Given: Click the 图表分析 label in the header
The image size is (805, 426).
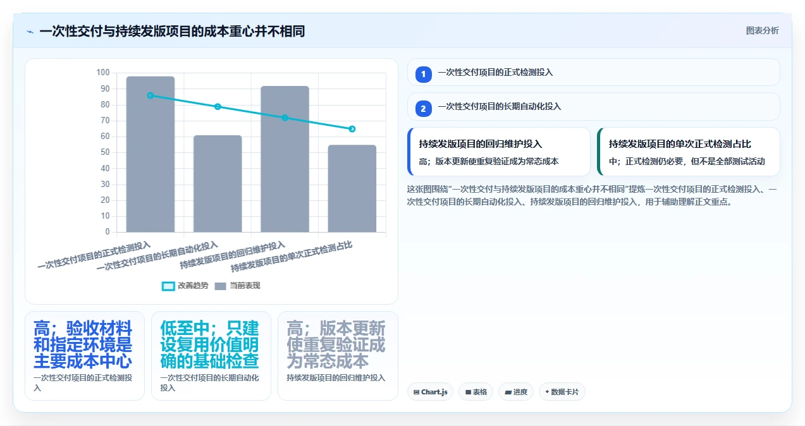Looking at the screenshot, I should tap(762, 30).
